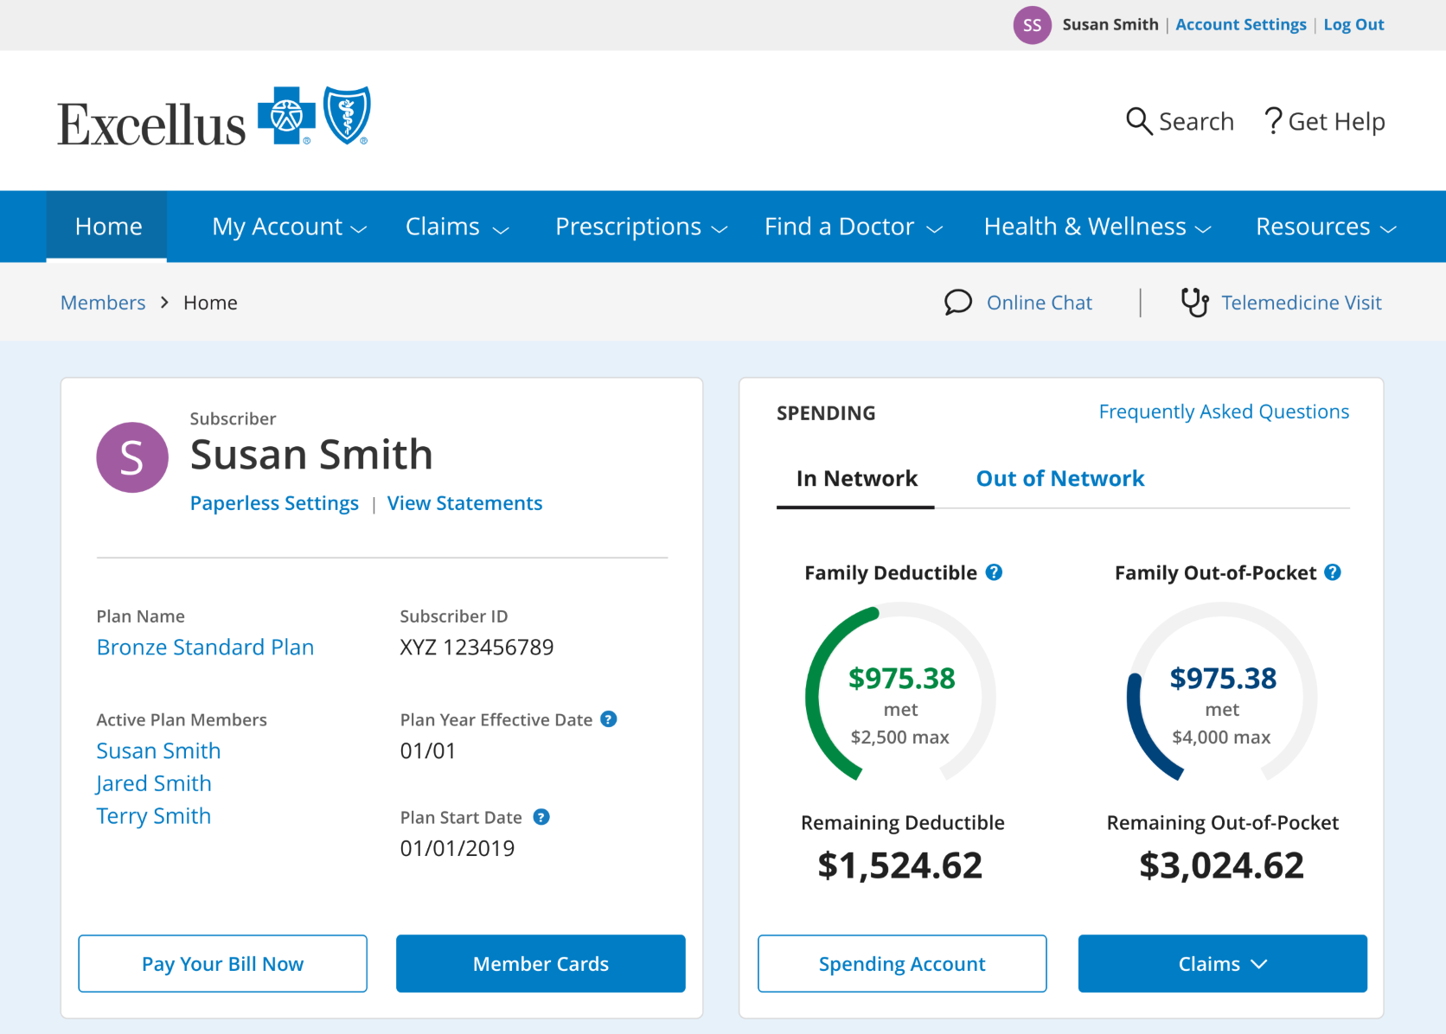Open help tooltip for Plan Start Date
The width and height of the screenshot is (1446, 1034).
point(541,817)
